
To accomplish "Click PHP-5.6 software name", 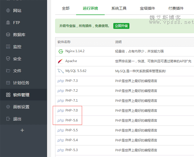I will pos(71,120).
